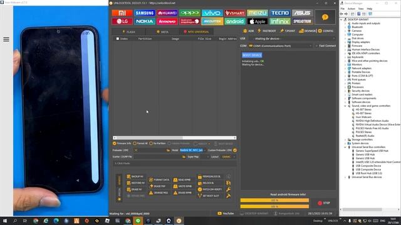Browse for Scatter file folder icon
This screenshot has height=225, width=401.
click(x=184, y=157)
